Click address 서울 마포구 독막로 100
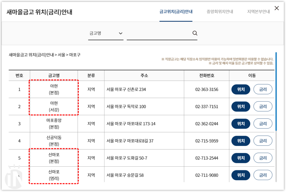286x192 pixels. point(126,107)
